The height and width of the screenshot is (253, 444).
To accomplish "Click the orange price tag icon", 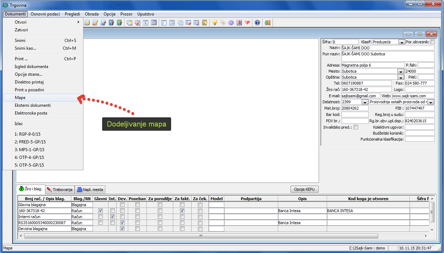I will [x=223, y=23].
